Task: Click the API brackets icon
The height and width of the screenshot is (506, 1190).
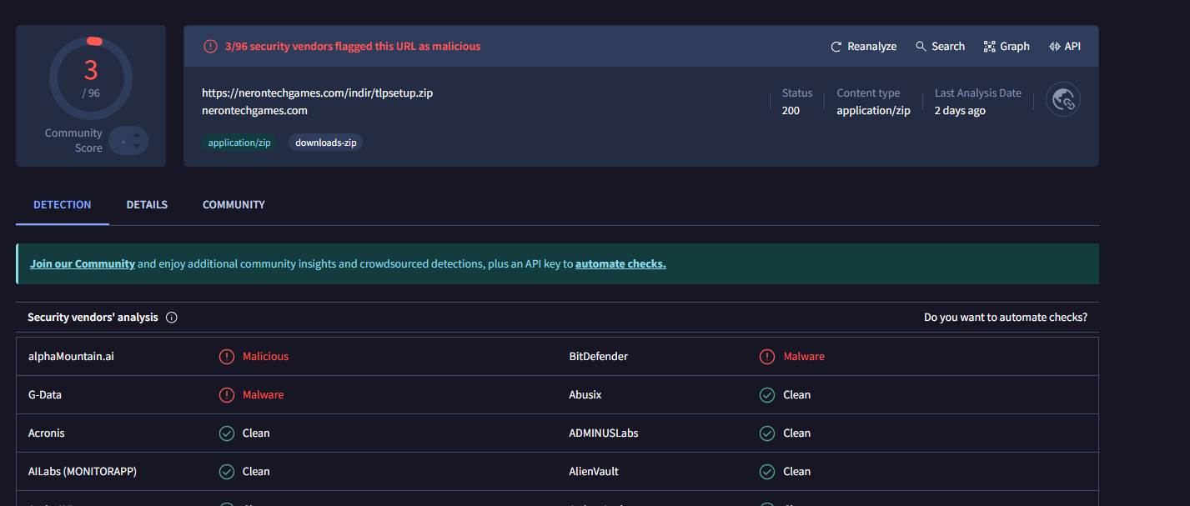Action: (1055, 47)
